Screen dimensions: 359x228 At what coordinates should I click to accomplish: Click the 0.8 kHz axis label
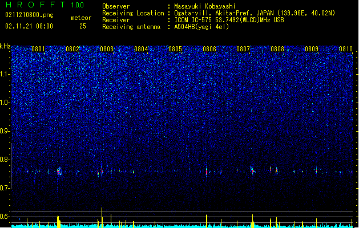tap(5, 160)
